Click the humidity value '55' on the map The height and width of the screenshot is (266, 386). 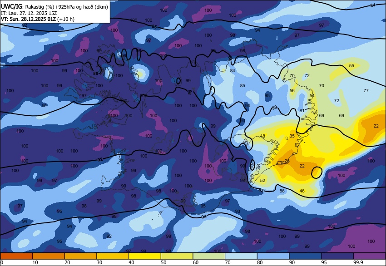click(351, 65)
